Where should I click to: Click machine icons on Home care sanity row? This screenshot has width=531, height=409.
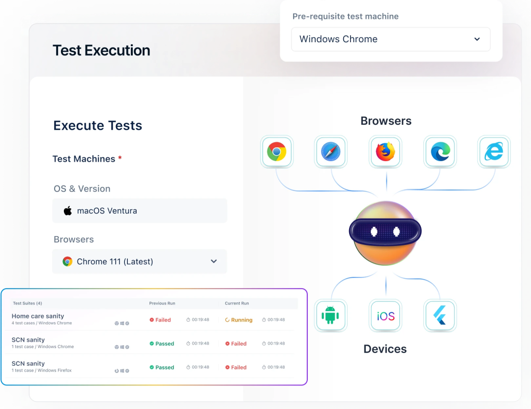(x=122, y=324)
